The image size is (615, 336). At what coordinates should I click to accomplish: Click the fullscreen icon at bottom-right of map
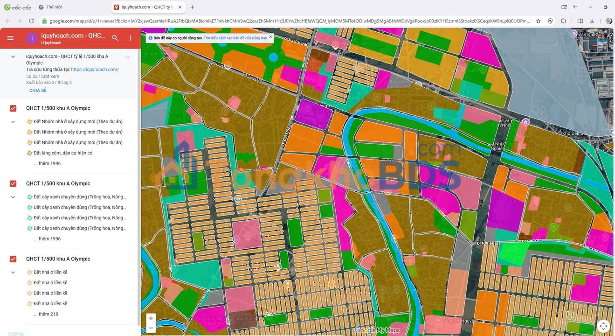click(x=603, y=326)
